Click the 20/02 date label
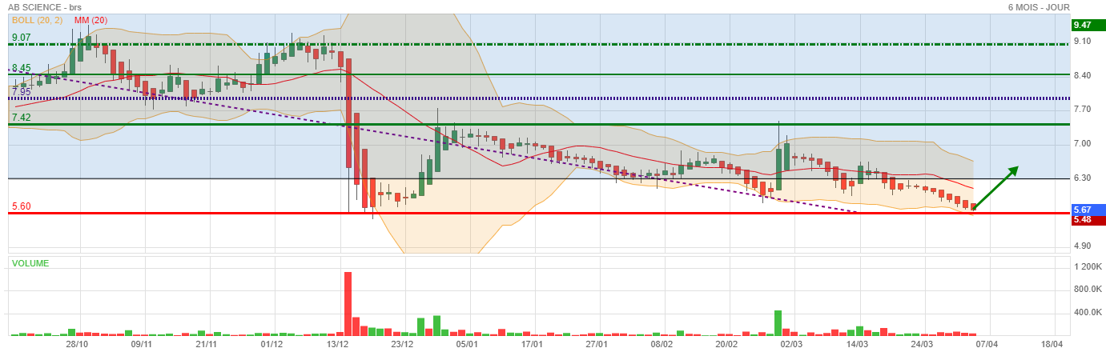Image resolution: width=1106 pixels, height=352 pixels. click(x=726, y=344)
